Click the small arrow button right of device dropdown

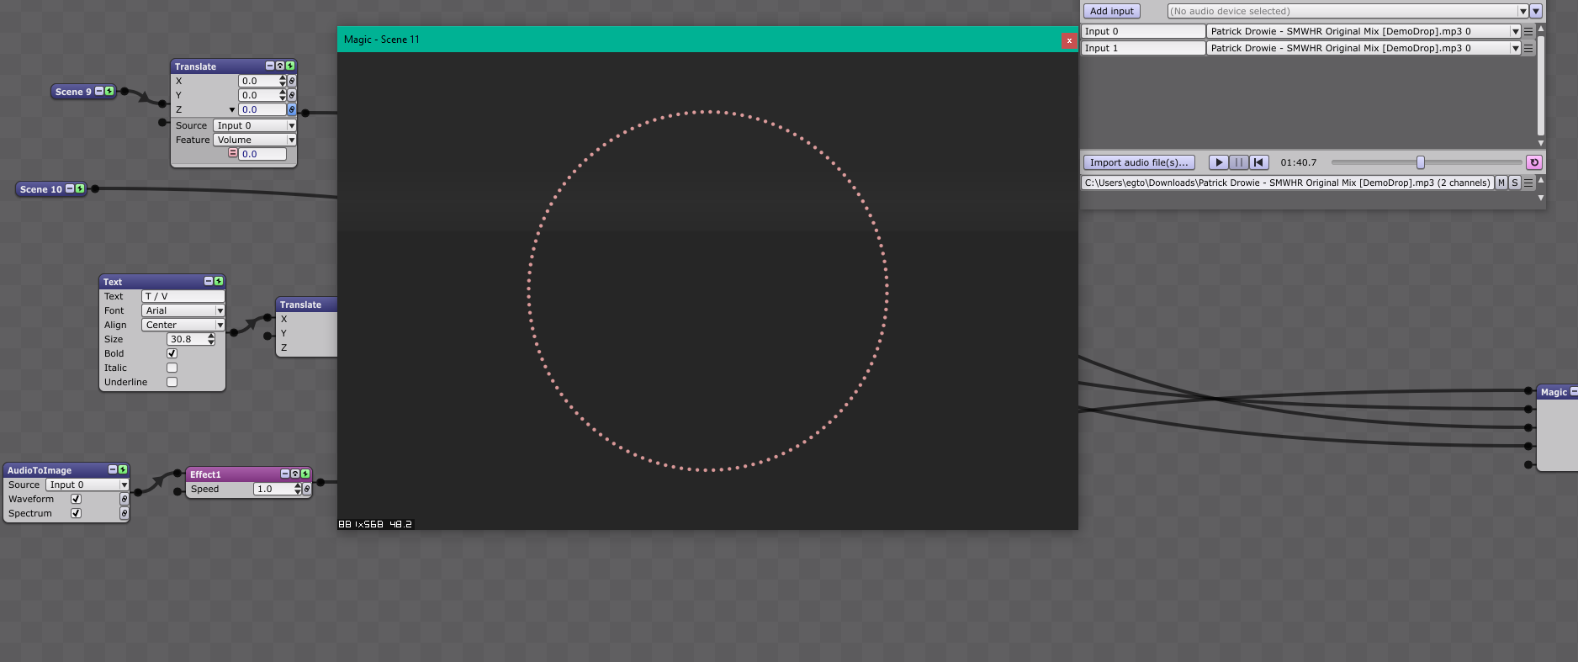(1536, 11)
